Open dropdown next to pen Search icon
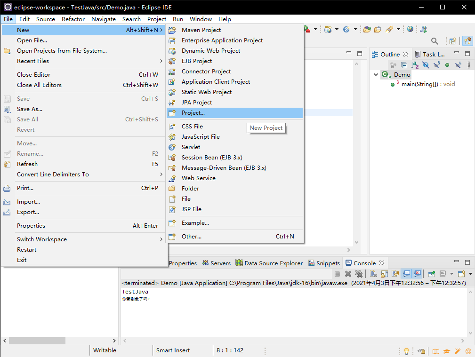The width and height of the screenshot is (475, 357). pyautogui.click(x=398, y=29)
